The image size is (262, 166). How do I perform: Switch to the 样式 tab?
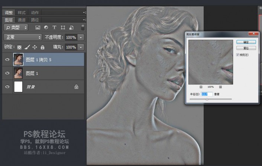tap(22, 13)
